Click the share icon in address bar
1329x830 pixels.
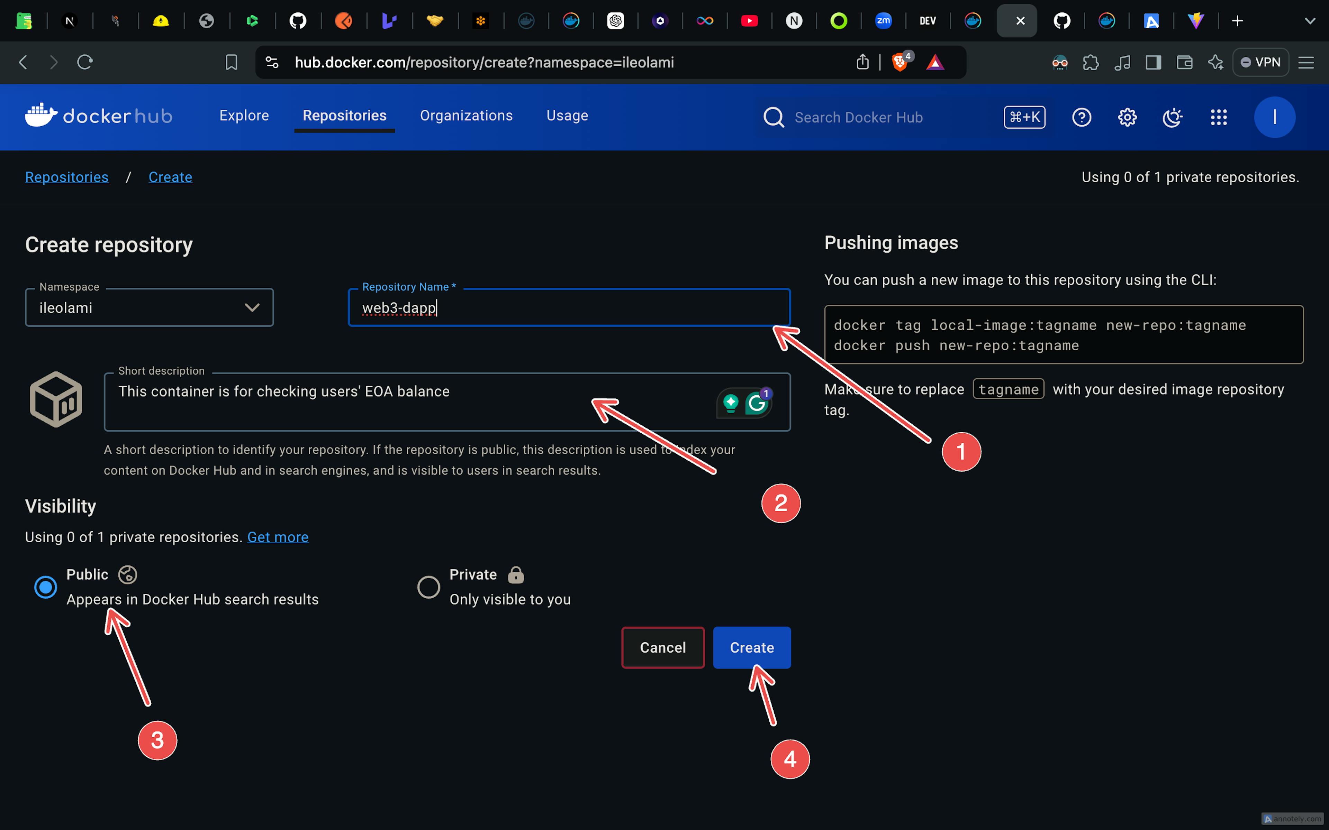click(862, 62)
